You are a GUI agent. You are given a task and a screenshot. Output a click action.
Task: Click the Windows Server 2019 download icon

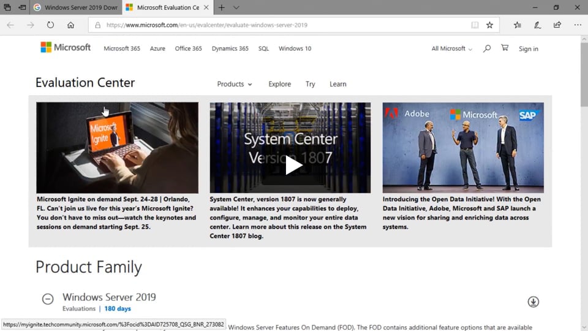click(x=533, y=302)
